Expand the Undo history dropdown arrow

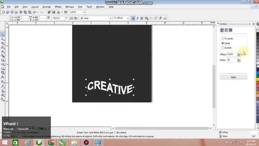point(38,12)
